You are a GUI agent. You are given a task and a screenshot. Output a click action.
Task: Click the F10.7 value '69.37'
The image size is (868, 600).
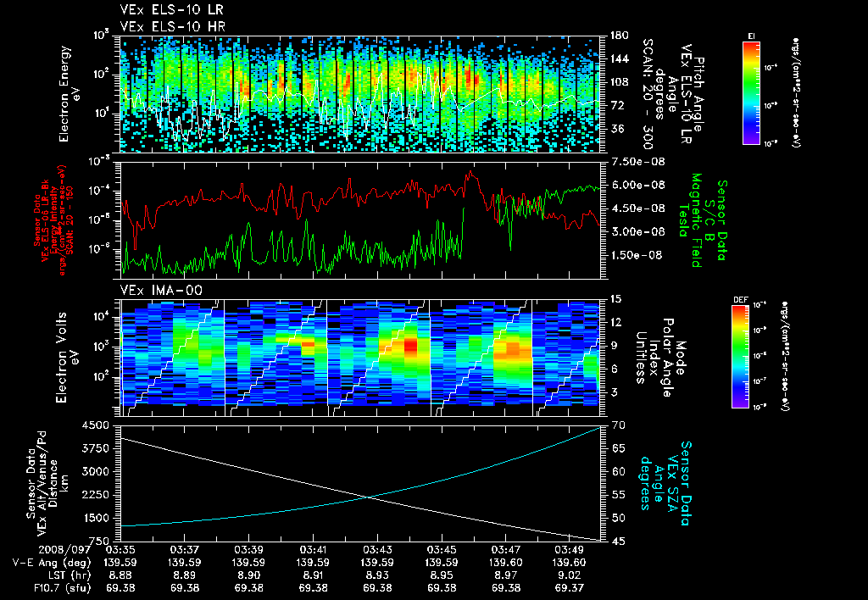[570, 588]
